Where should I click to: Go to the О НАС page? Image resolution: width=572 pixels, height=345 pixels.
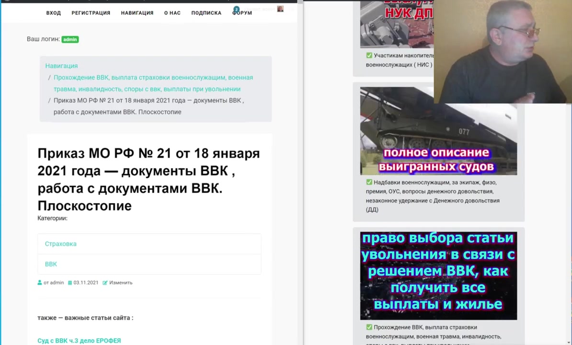(x=172, y=13)
